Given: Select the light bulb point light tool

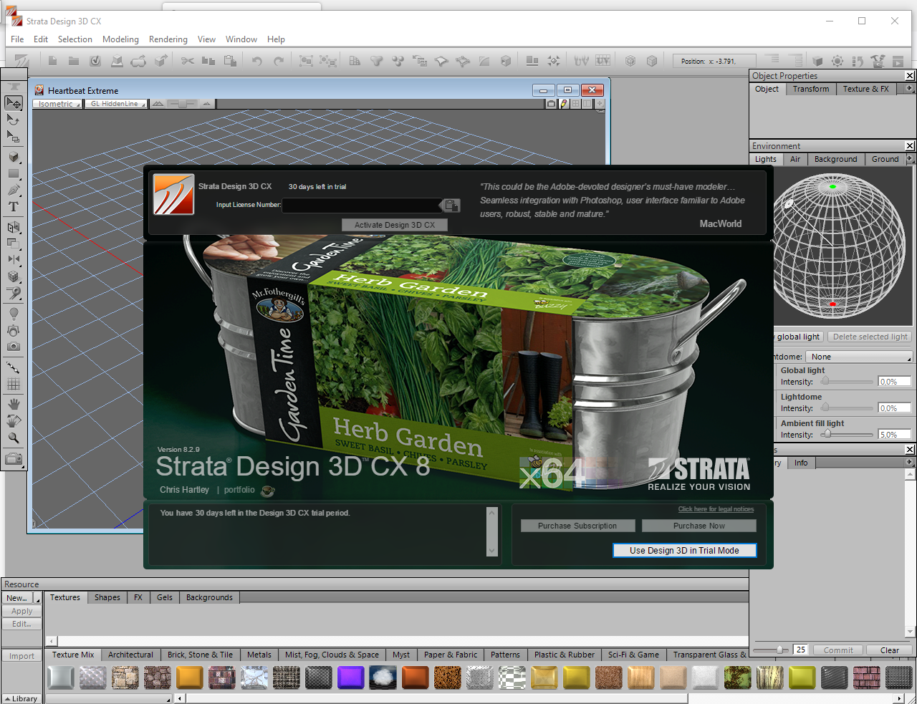Looking at the screenshot, I should pos(14,314).
